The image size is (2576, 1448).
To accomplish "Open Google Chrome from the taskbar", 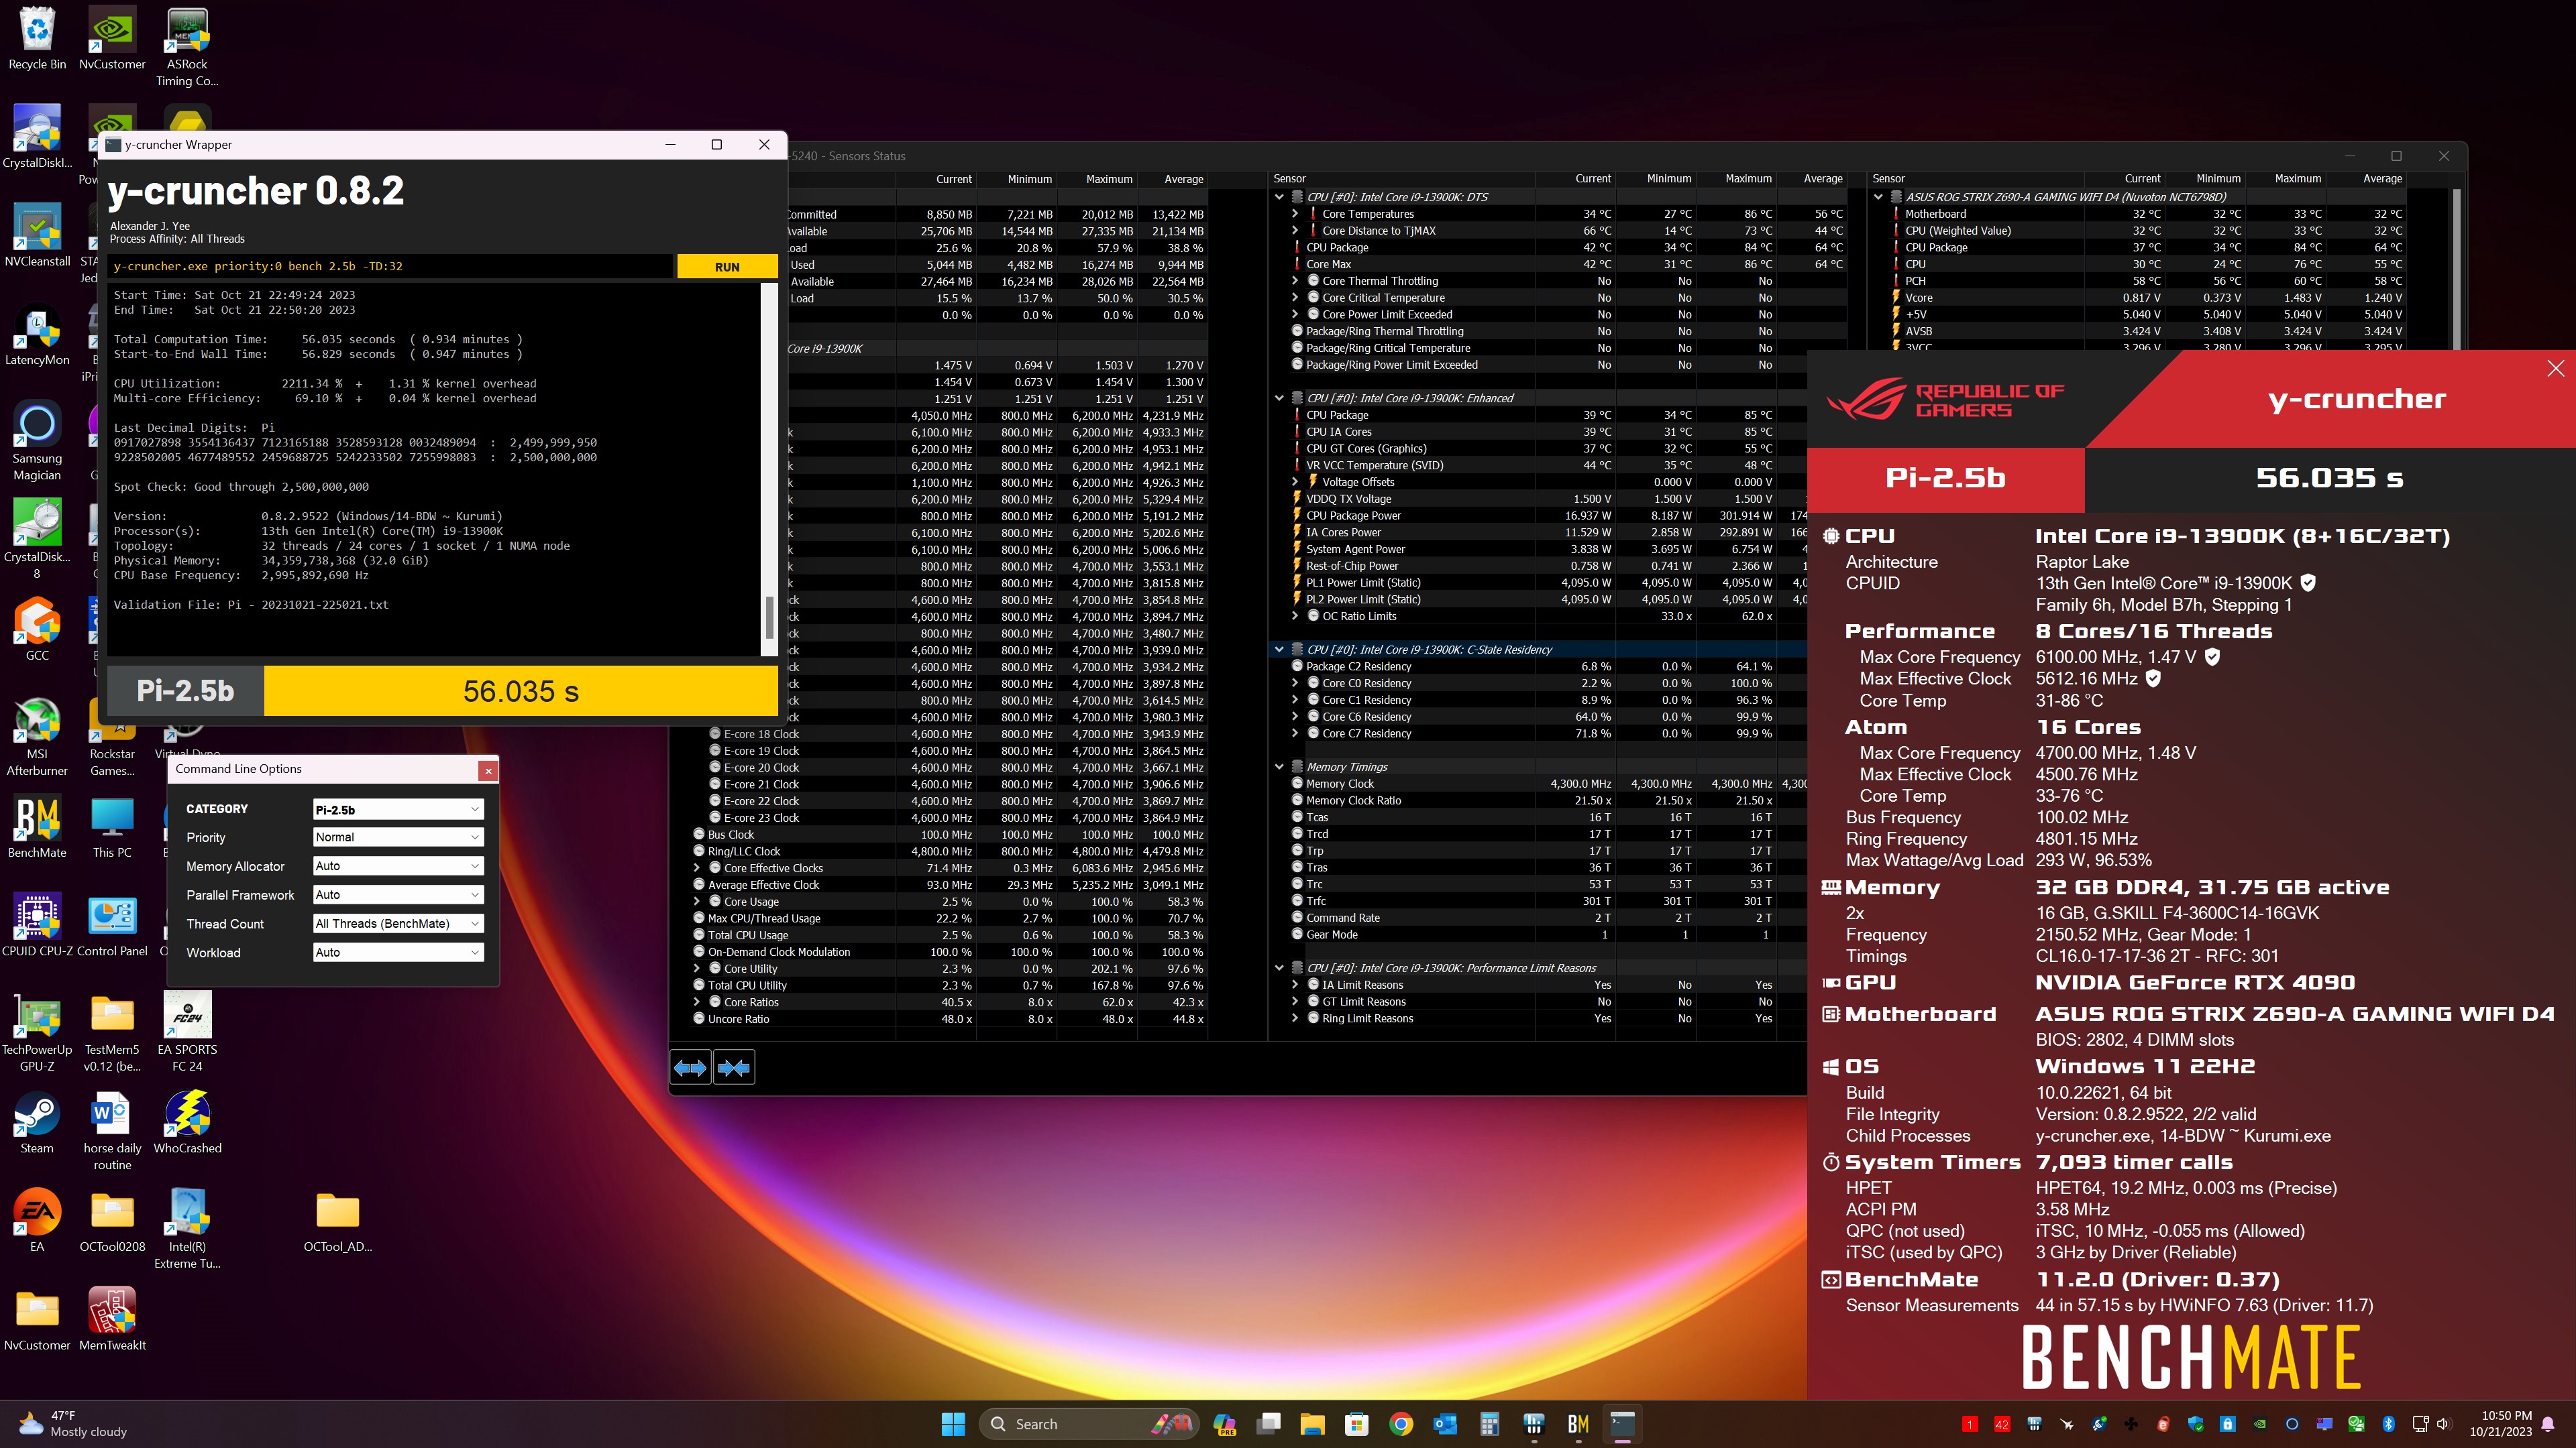I will (x=1401, y=1424).
